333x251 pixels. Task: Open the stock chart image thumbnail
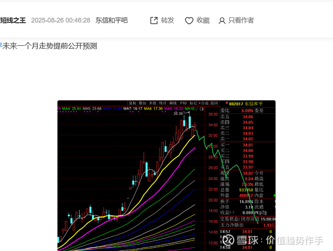pos(166,176)
